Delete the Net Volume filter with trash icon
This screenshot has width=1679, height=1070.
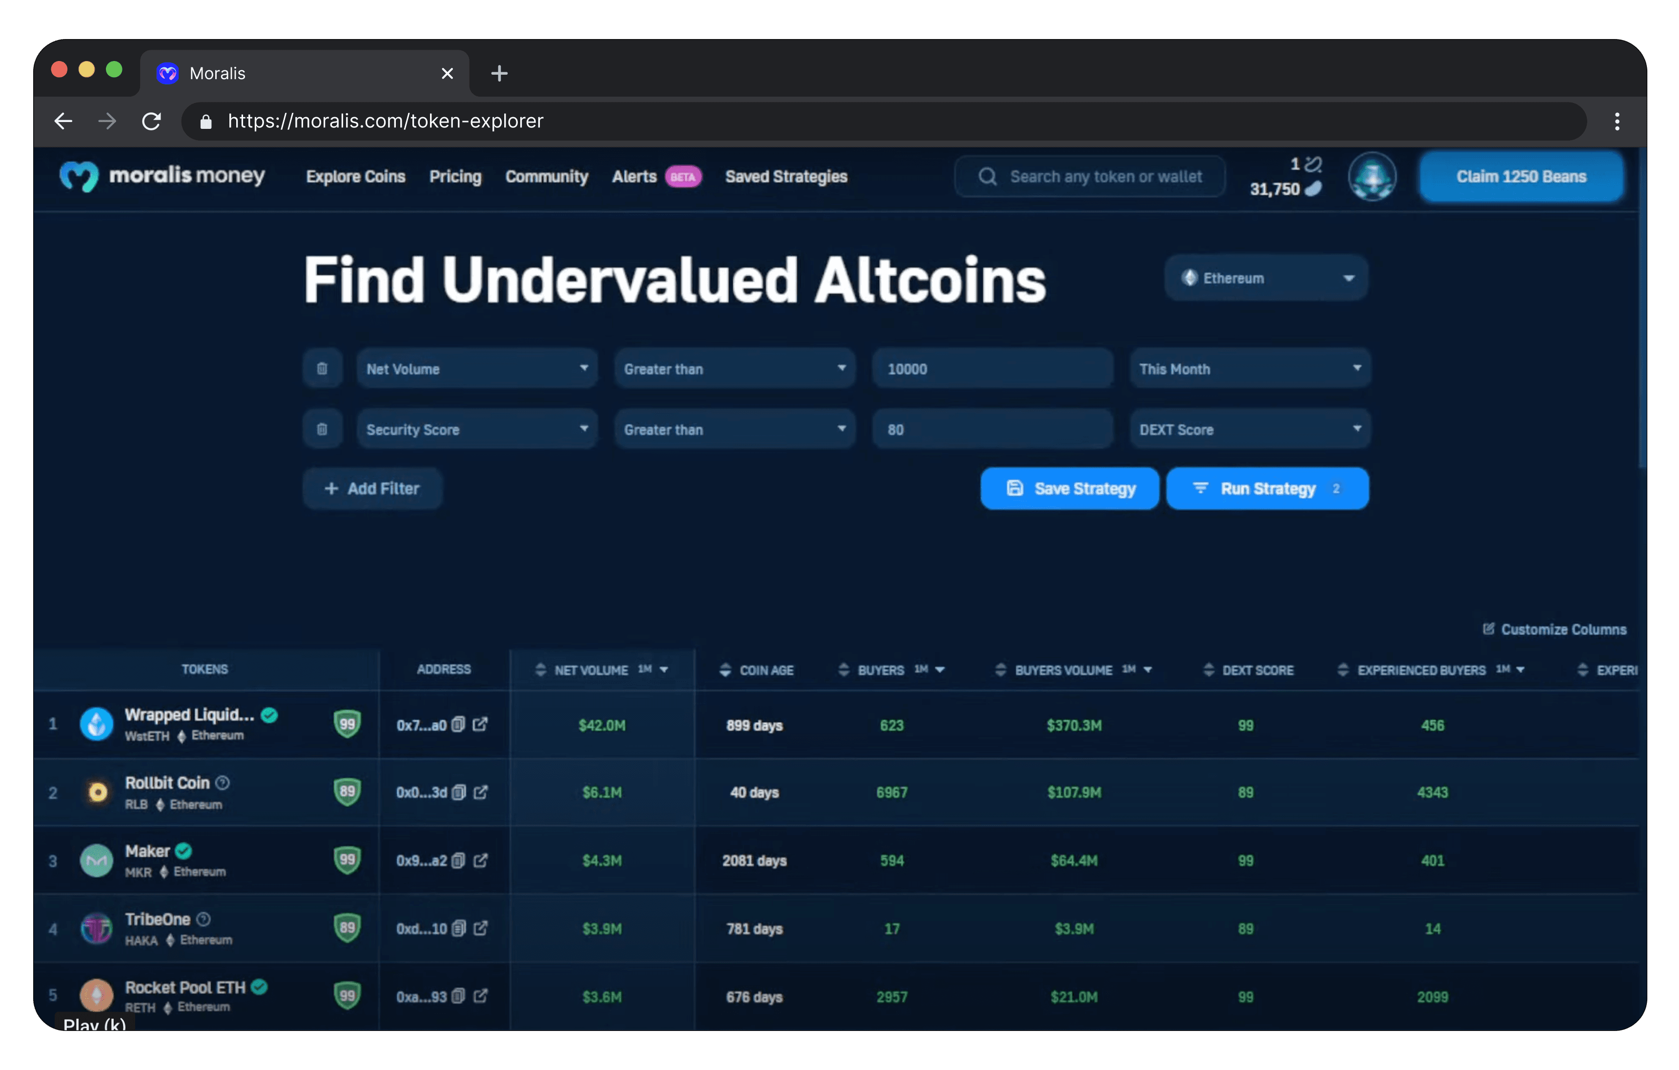tap(322, 368)
